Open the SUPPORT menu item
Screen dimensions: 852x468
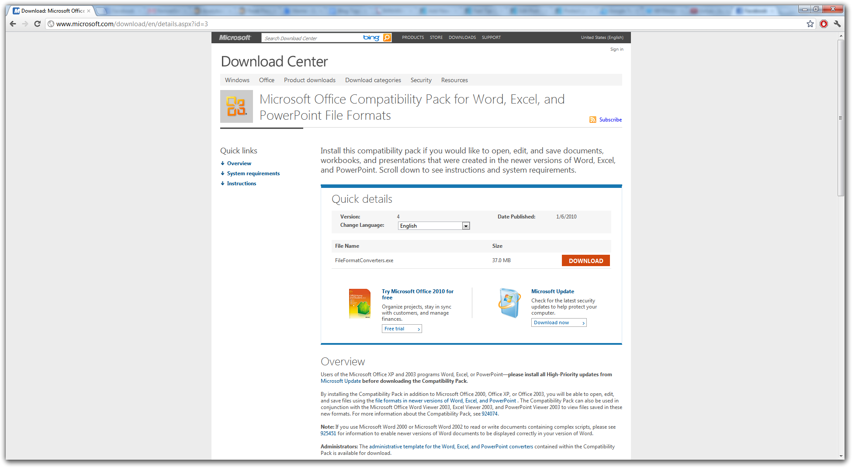point(491,38)
